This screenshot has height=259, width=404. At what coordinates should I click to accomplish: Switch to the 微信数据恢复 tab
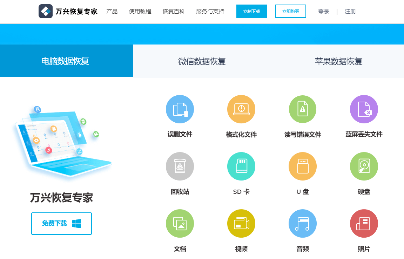pos(202,61)
